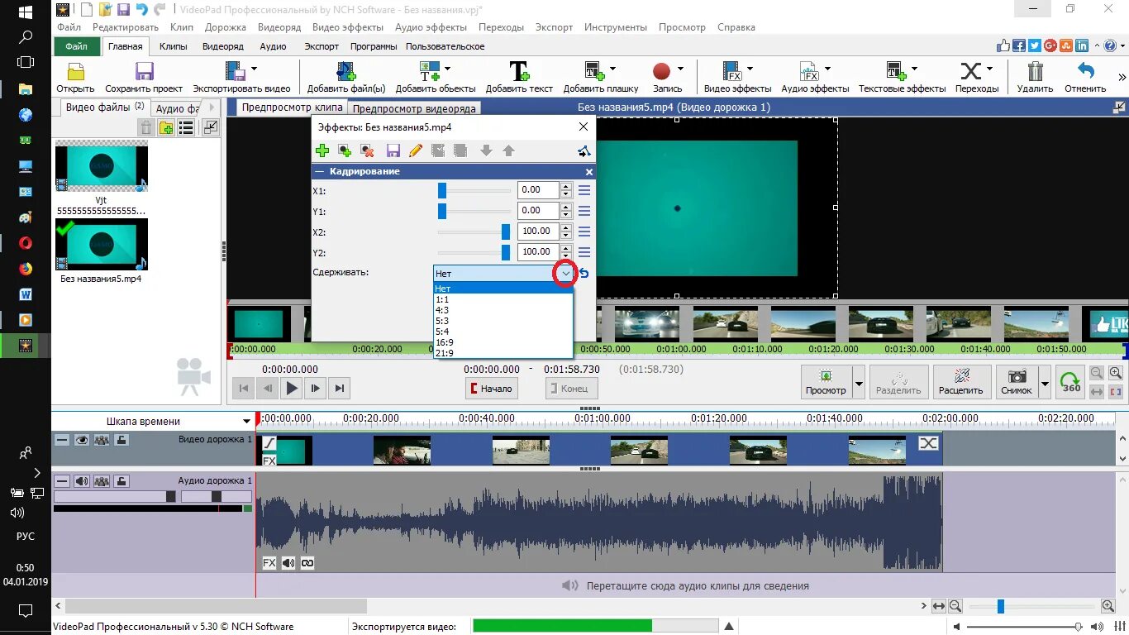Click the Y1 slider handle
Screen dimensions: 1129x635
click(442, 211)
